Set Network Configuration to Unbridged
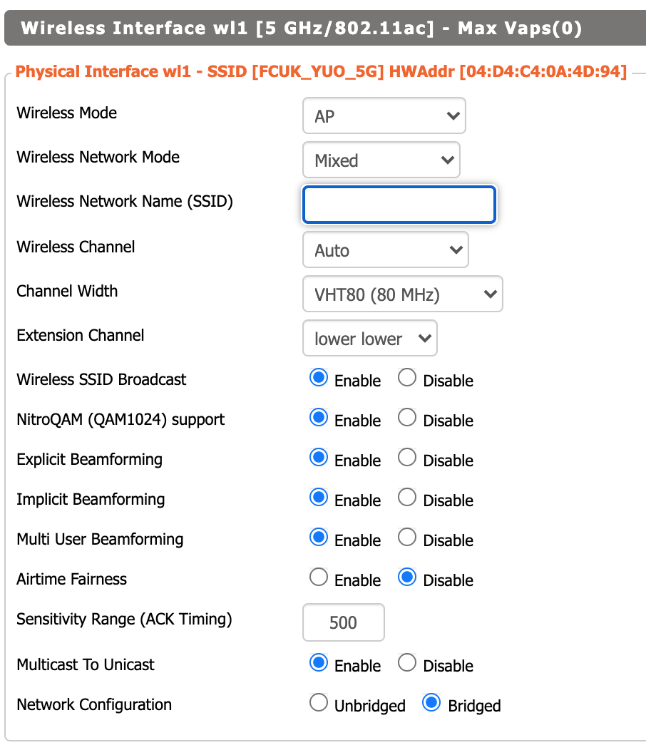This screenshot has height=750, width=646. click(319, 704)
